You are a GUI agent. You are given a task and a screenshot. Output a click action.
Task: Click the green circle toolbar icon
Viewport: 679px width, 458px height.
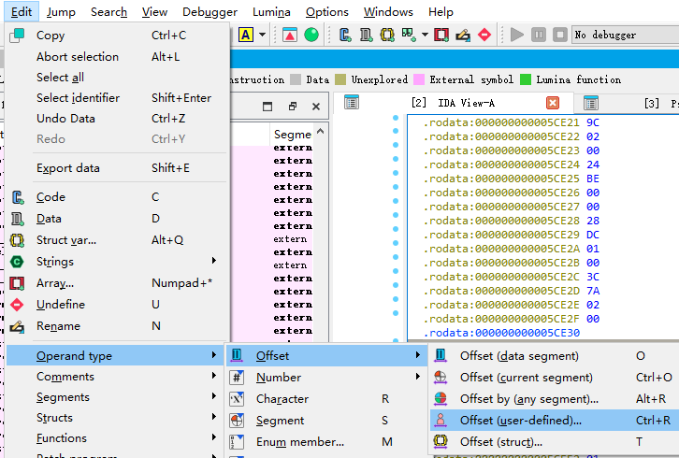tap(311, 35)
